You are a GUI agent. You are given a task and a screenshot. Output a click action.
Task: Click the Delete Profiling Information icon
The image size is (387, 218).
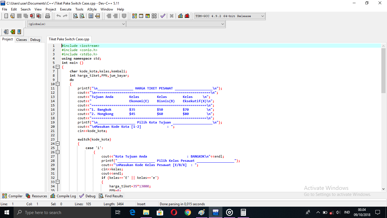click(x=187, y=16)
